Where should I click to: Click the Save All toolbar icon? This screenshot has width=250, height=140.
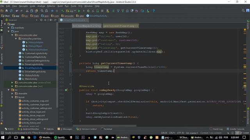(x=7, y=11)
